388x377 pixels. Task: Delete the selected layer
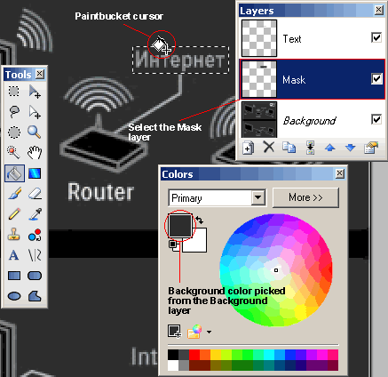269,147
